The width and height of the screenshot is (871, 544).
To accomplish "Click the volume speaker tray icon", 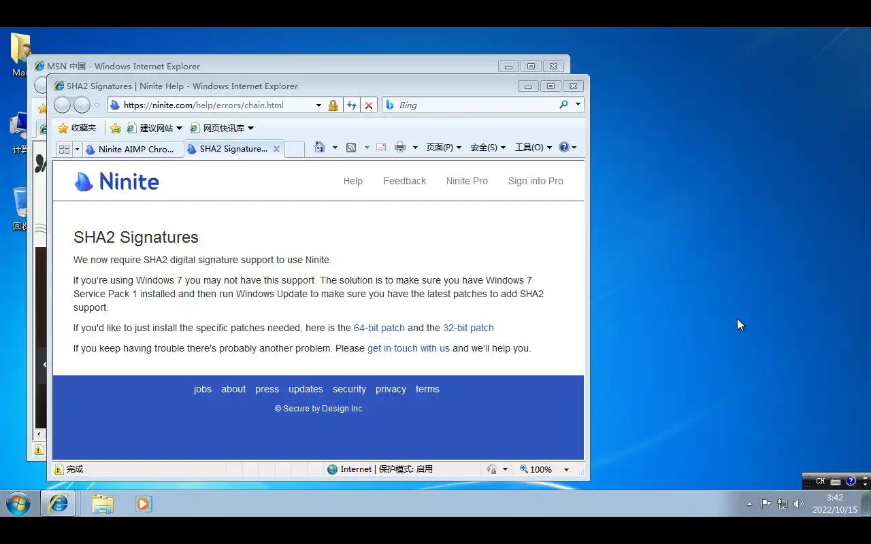I will [799, 504].
